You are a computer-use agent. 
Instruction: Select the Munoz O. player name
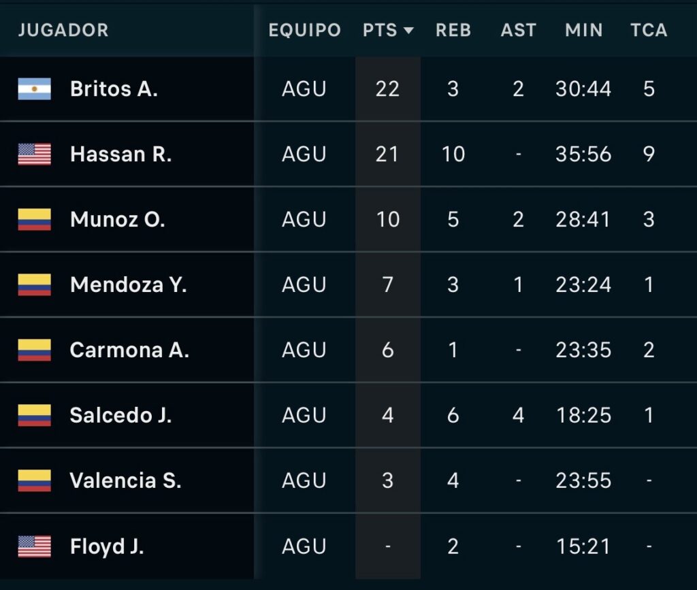[117, 220]
